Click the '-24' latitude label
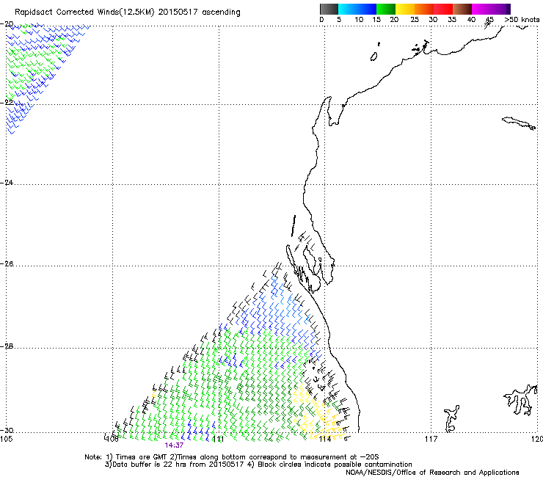Screen dimensions: 543x477 7,182
